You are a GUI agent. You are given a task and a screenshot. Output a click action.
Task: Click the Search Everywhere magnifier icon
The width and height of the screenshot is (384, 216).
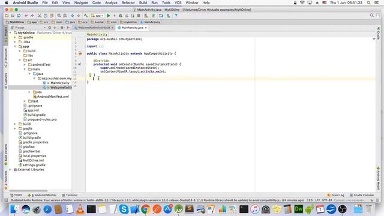point(372,15)
